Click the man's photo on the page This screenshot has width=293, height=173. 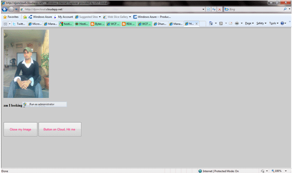coord(26,64)
